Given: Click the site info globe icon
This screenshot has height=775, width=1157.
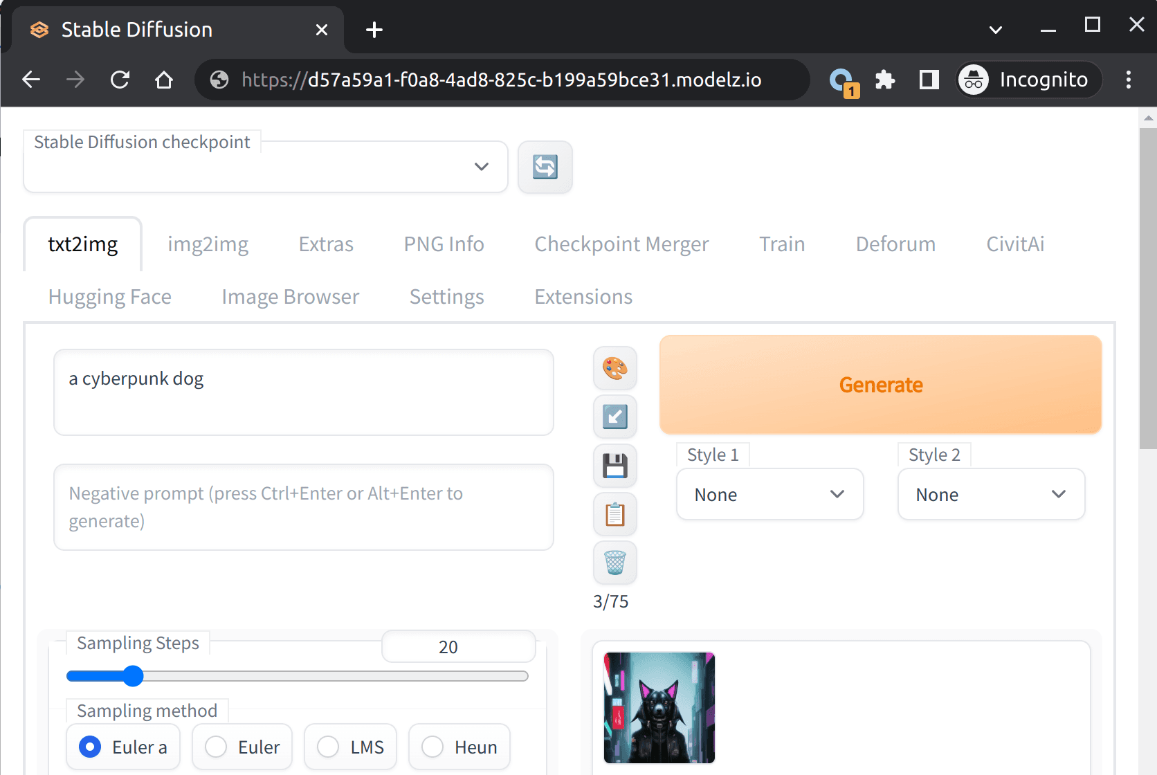Looking at the screenshot, I should point(219,80).
